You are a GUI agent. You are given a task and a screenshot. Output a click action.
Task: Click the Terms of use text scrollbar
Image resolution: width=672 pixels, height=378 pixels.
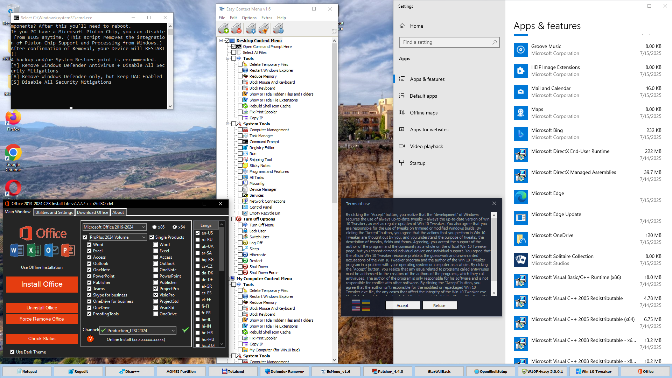pyautogui.click(x=494, y=254)
